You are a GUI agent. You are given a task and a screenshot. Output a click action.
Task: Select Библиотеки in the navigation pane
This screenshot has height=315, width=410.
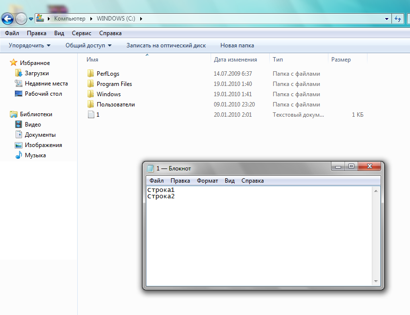[x=36, y=114]
